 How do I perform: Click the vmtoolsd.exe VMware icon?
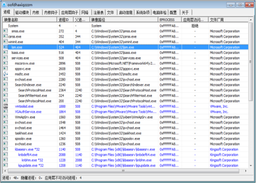(x=6, y=106)
